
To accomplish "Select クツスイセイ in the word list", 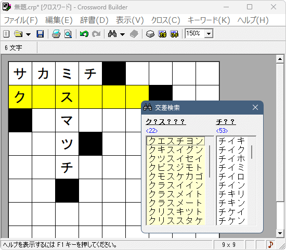I will [175, 159].
